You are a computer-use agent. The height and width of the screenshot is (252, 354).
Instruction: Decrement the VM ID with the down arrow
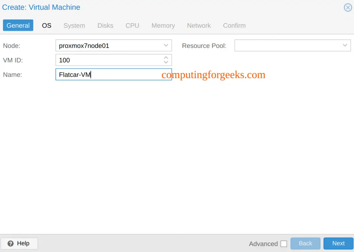[166, 62]
